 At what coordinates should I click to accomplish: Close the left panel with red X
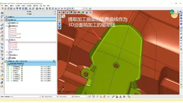tap(55, 11)
